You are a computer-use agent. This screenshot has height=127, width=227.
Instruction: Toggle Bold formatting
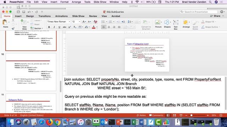pyautogui.click(x=49, y=27)
